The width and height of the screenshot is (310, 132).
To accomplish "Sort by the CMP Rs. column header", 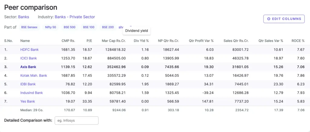I will pos(68,41).
